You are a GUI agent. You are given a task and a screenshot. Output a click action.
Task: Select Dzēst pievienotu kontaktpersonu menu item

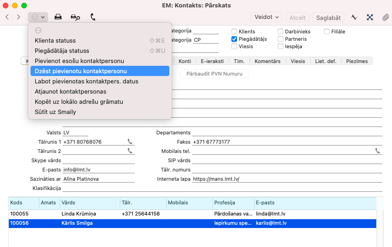pos(100,71)
